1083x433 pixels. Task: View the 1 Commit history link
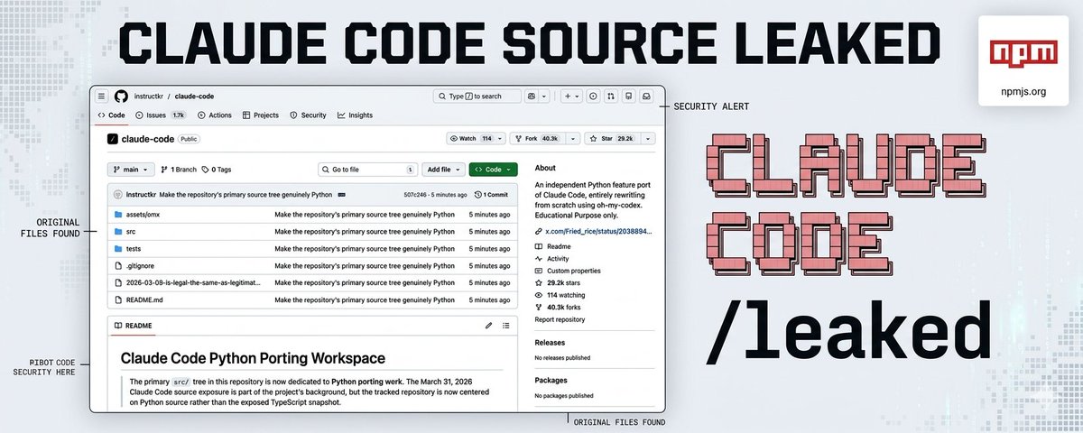click(492, 194)
